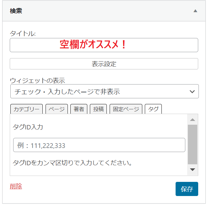Click the 検索 widget header bar
Image resolution: width=207 pixels, height=207 pixels.
pyautogui.click(x=104, y=11)
